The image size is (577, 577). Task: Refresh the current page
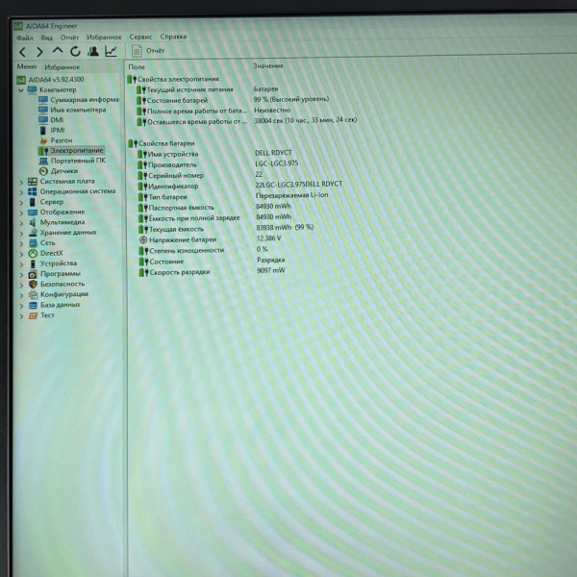[75, 51]
